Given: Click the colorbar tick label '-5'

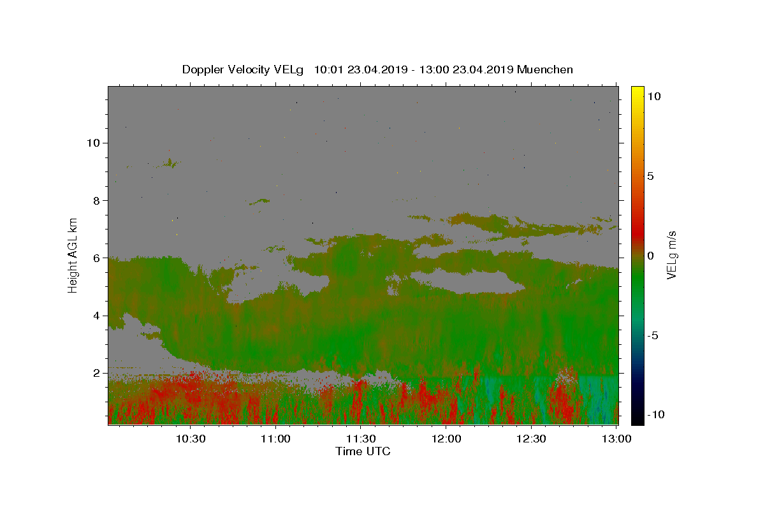Looking at the screenshot, I should point(653,335).
